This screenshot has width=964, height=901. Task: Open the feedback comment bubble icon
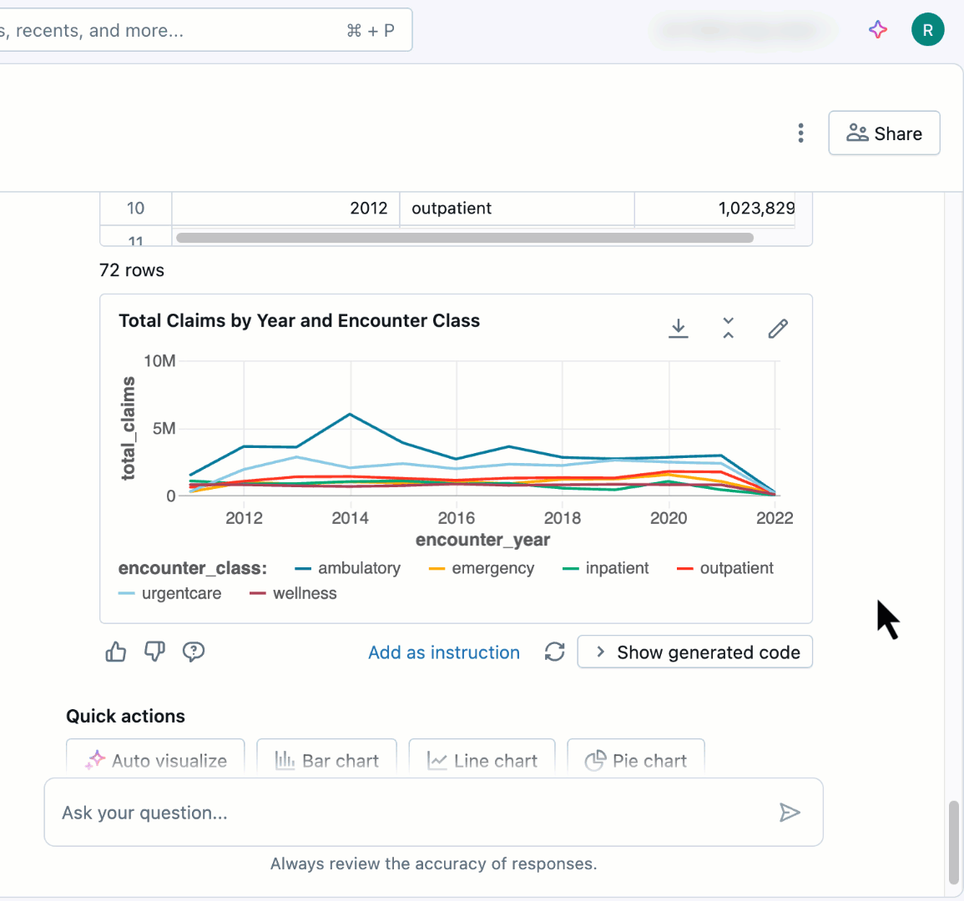194,652
